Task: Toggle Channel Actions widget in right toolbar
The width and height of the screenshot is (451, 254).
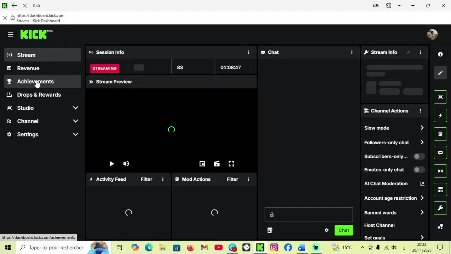Action: coord(440,189)
